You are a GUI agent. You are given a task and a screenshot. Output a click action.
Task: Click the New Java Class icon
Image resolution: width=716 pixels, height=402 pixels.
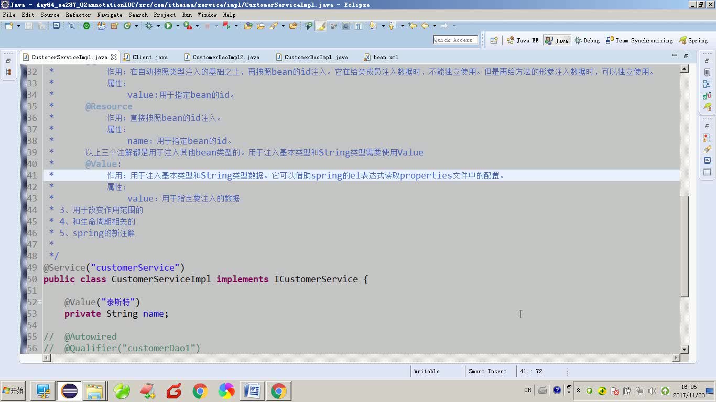coord(127,26)
